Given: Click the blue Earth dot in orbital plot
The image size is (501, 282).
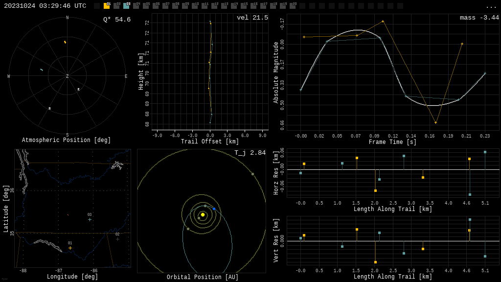Looking at the screenshot, I should click(x=214, y=209).
